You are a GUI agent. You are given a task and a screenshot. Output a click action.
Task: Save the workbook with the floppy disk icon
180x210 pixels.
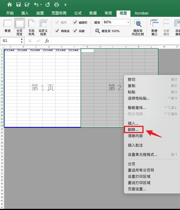(19, 5)
